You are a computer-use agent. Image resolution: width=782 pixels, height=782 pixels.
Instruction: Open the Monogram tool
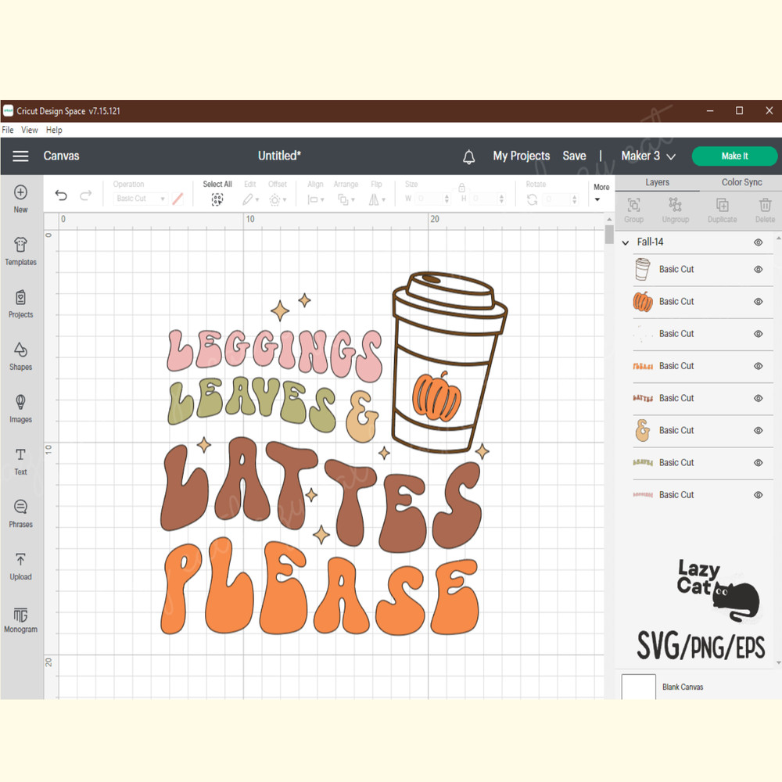pyautogui.click(x=21, y=619)
